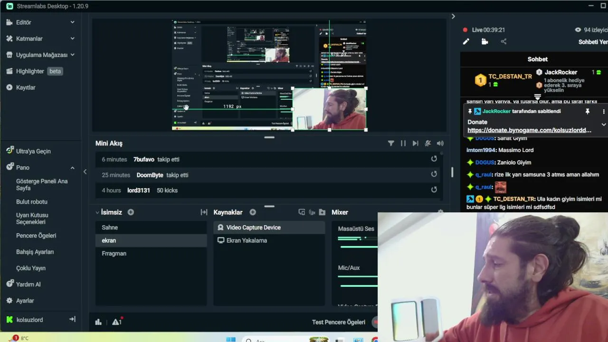
Task: Expand the pinned Donate message chevron
Action: 604,124
